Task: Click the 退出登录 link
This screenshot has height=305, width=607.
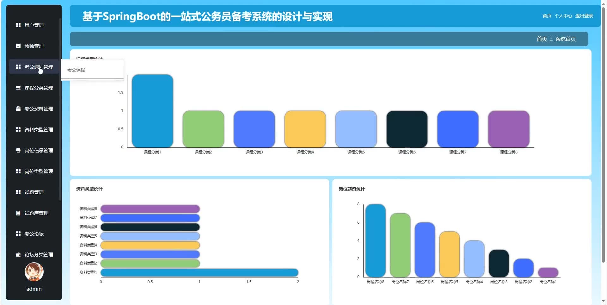Action: (584, 16)
